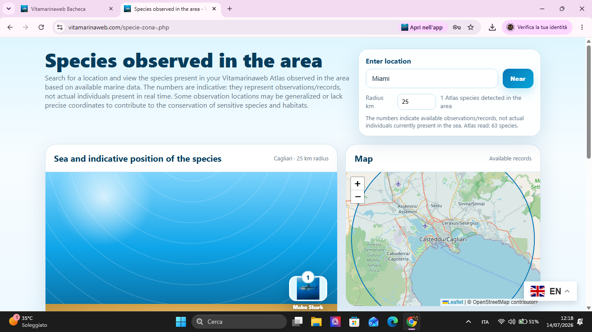Expand the EN language selector
The image size is (592, 332).
pyautogui.click(x=550, y=291)
